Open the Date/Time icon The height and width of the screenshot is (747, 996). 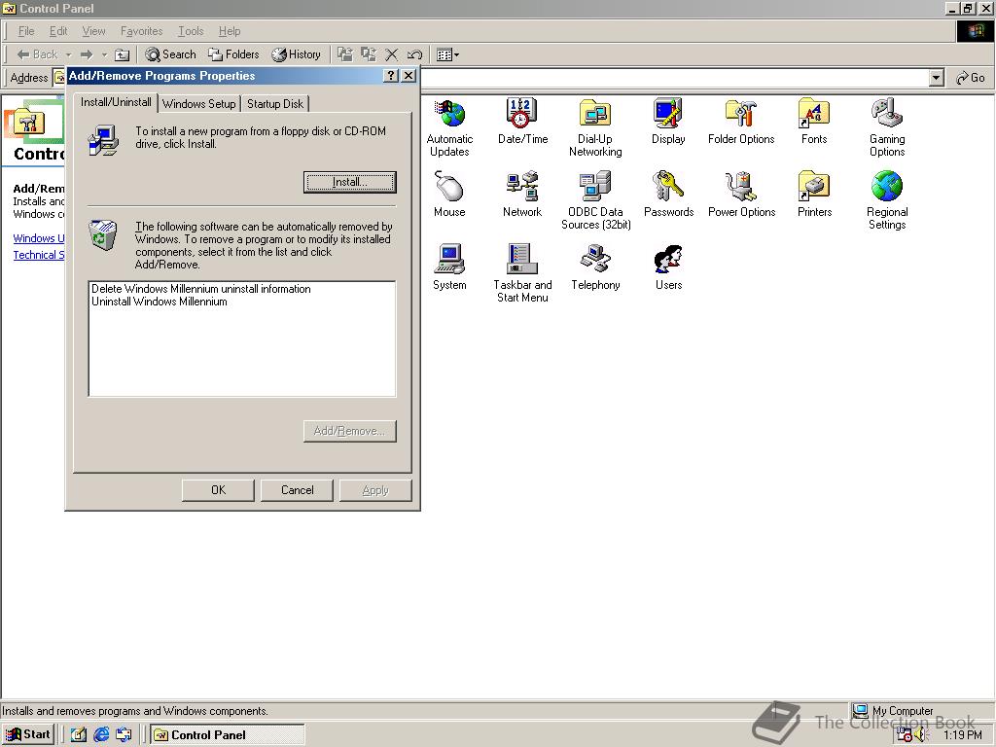coord(522,121)
